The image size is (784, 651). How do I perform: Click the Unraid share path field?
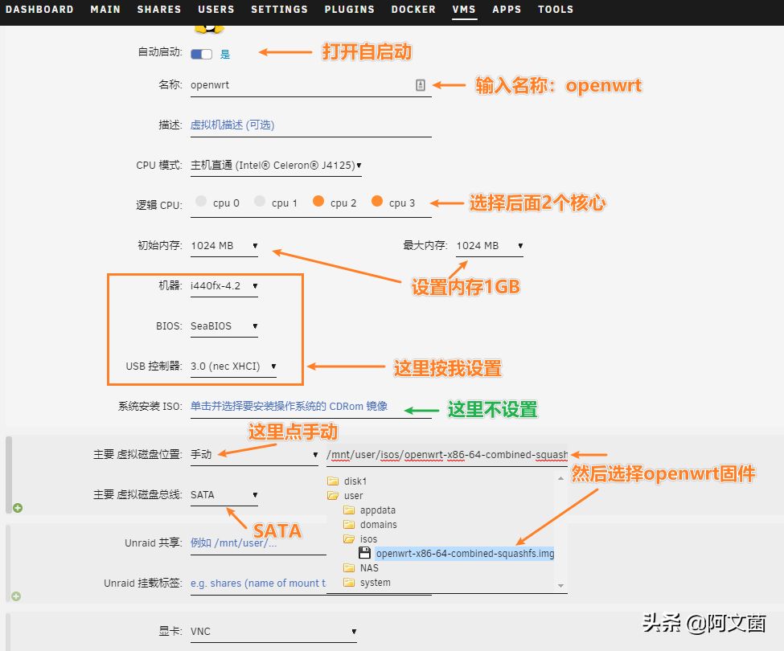(258, 543)
